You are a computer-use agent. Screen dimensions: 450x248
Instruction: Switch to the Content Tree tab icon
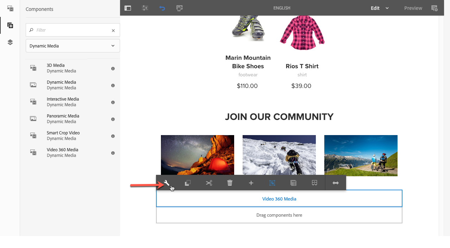coord(10,42)
